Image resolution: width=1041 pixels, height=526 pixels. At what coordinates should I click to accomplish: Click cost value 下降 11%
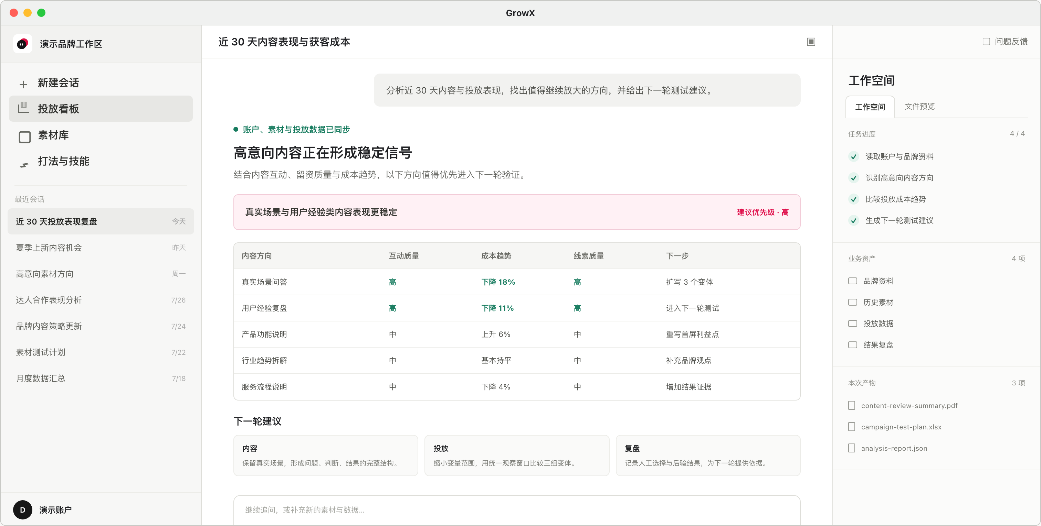click(x=497, y=308)
